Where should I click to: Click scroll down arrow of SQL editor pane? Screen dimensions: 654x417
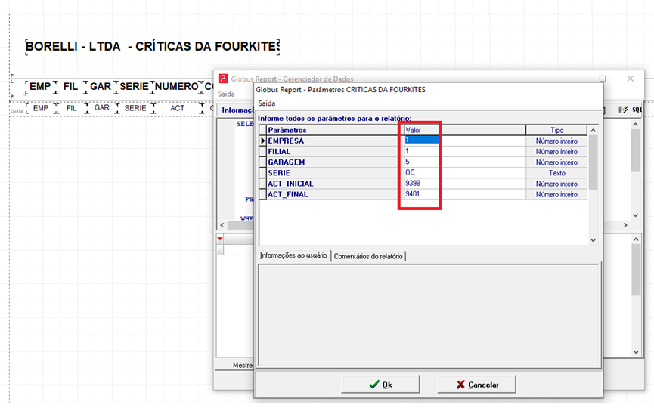[635, 215]
